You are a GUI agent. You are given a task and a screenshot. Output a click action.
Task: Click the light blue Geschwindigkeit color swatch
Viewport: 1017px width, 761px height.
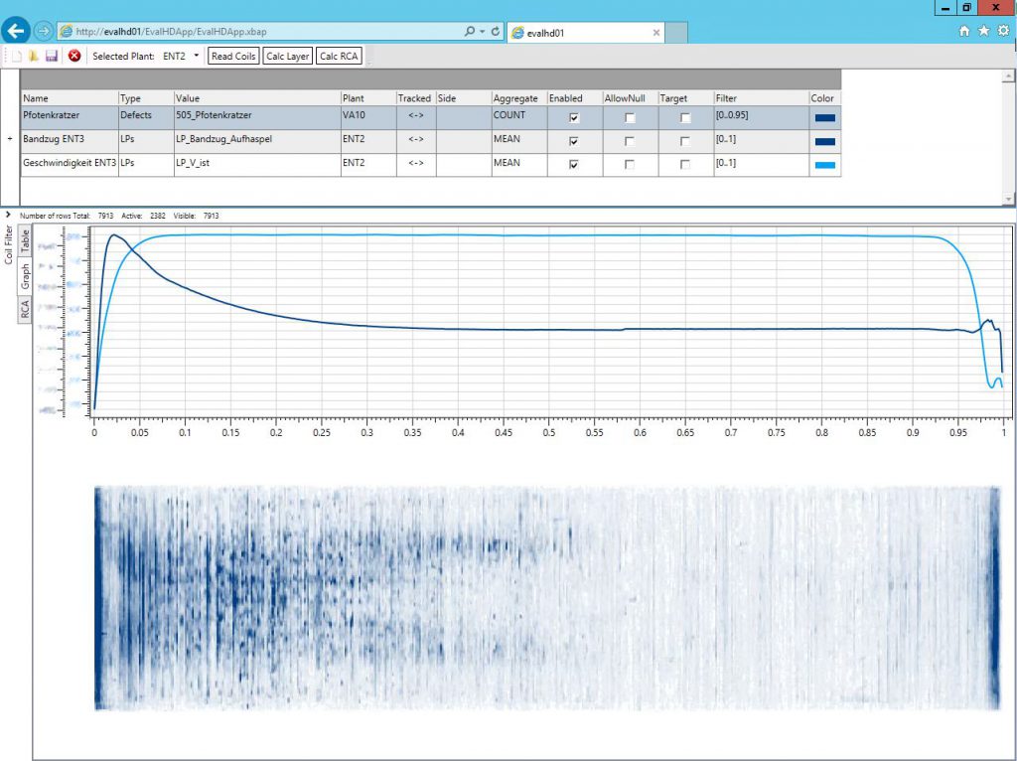pos(824,165)
